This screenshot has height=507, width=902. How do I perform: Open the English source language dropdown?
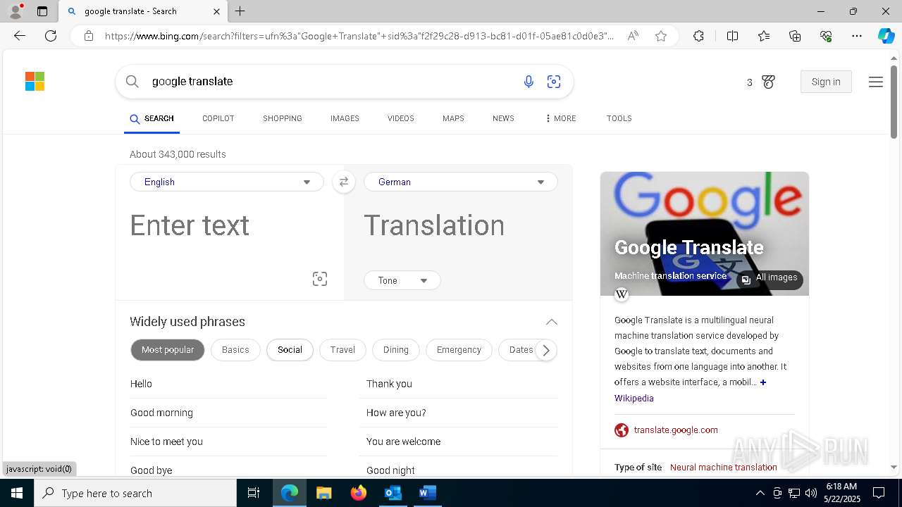click(x=227, y=182)
